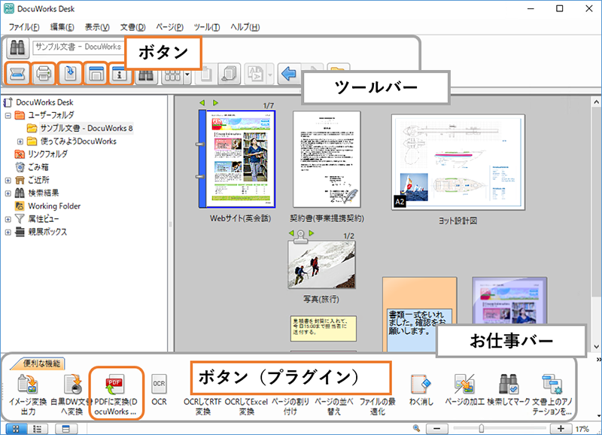Screen dimensions: 602x435
Task: Switch to list view in the status bar
Action: tap(37, 429)
